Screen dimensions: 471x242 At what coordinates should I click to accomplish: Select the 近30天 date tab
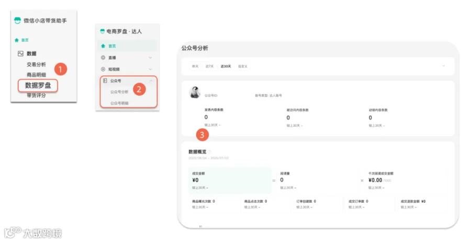pos(226,67)
